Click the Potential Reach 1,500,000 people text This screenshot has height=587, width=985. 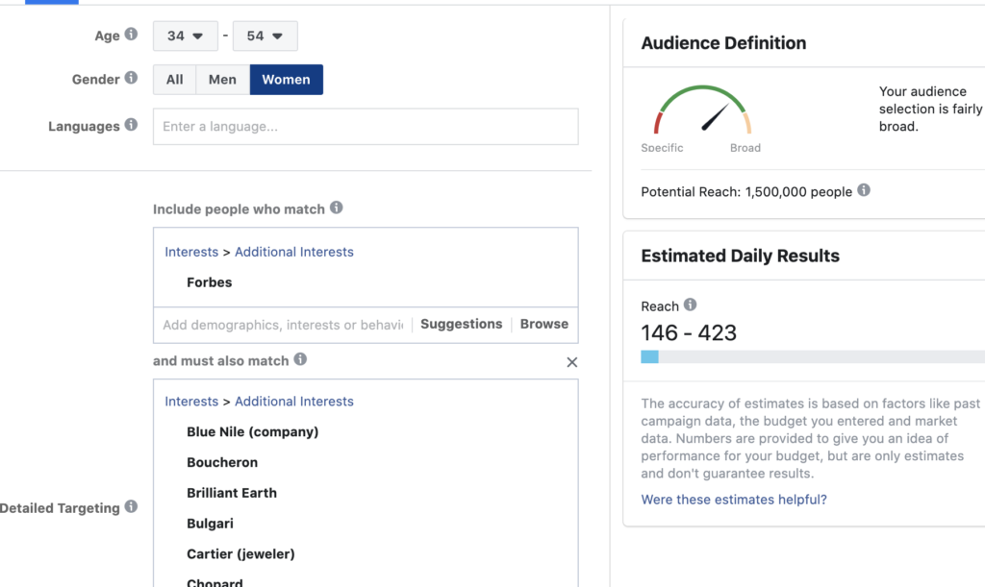pos(746,192)
